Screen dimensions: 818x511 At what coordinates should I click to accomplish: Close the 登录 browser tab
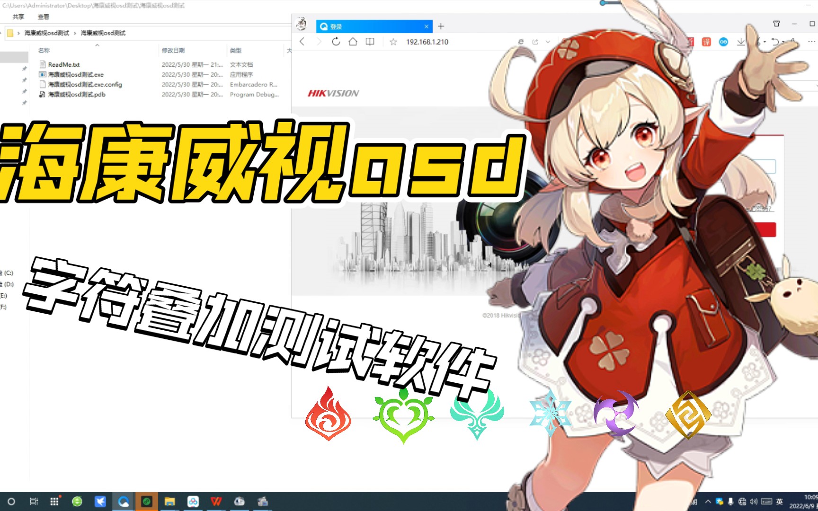[426, 26]
